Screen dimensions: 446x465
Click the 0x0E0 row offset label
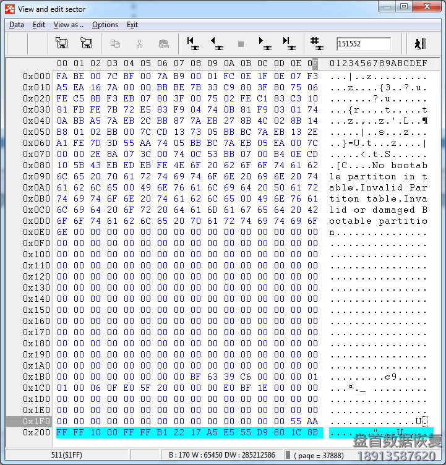tap(36, 232)
